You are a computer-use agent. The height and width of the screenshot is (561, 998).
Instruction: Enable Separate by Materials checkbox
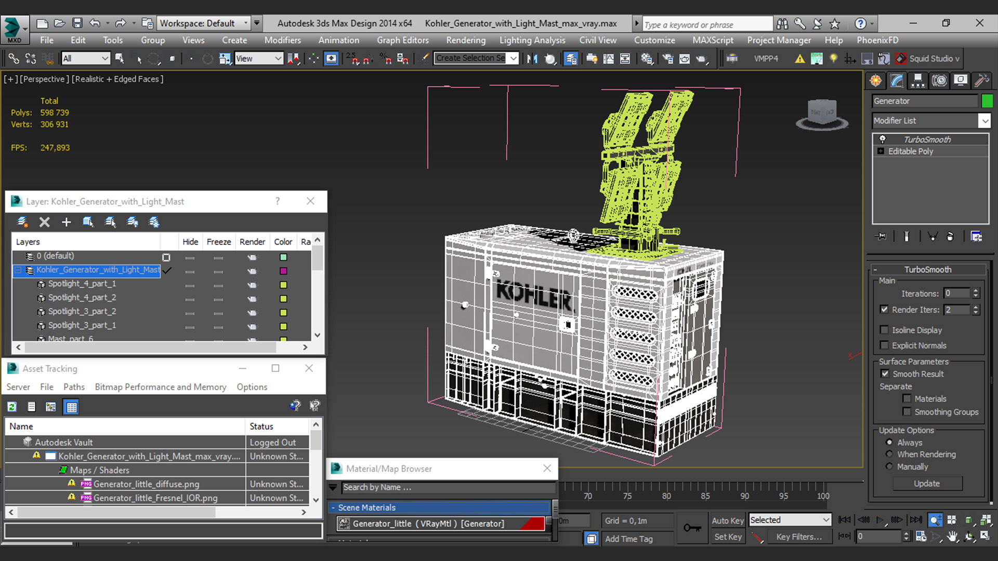[907, 398]
